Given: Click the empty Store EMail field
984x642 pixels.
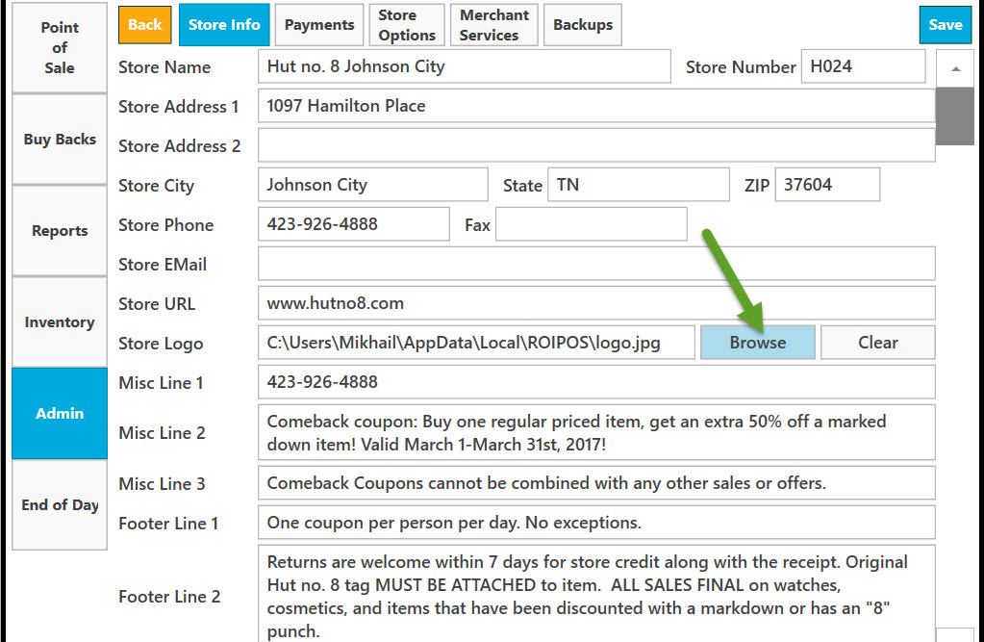Looking at the screenshot, I should coord(596,264).
